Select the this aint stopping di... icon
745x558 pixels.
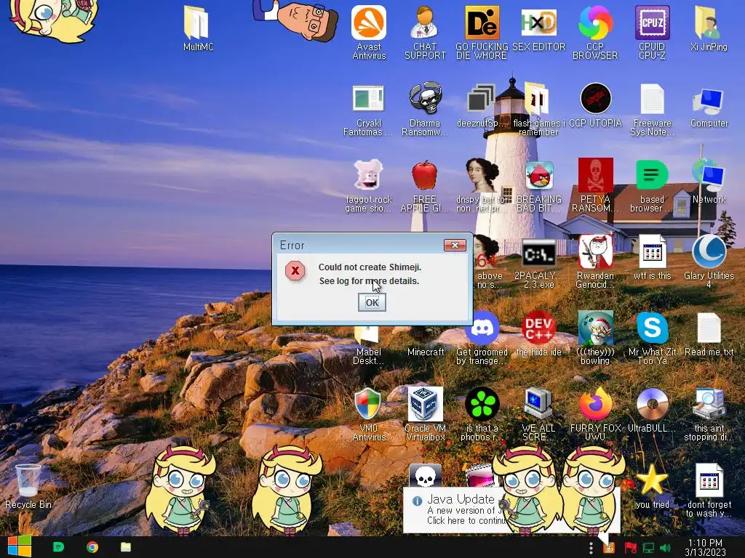[x=709, y=415]
